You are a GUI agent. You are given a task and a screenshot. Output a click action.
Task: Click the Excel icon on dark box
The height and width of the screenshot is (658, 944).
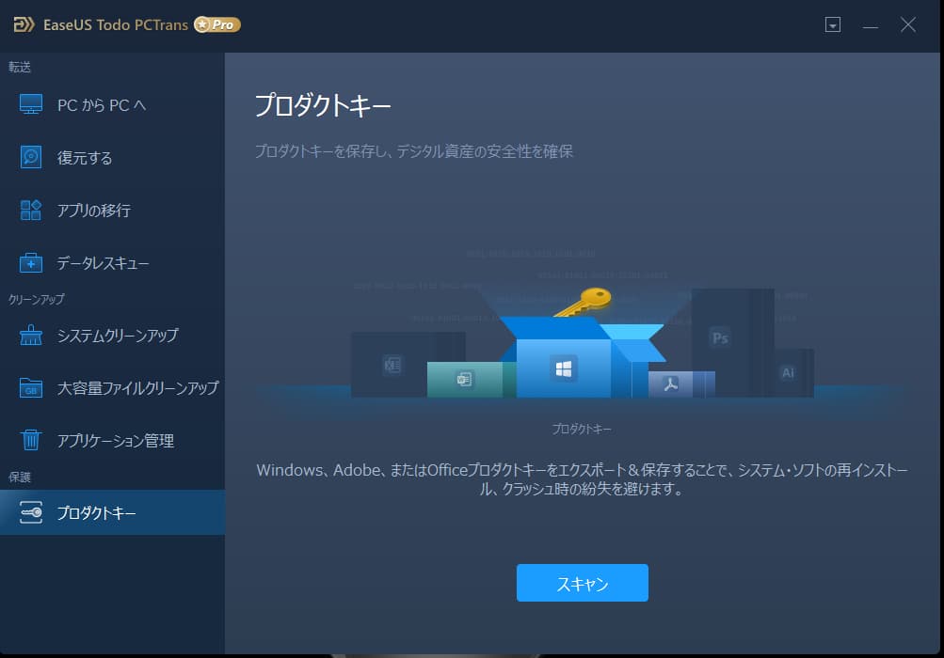pos(392,365)
